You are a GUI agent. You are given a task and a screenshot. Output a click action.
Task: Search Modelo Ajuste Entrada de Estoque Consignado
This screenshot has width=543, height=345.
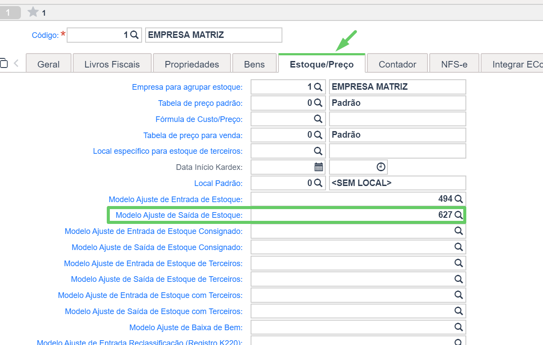pos(458,231)
